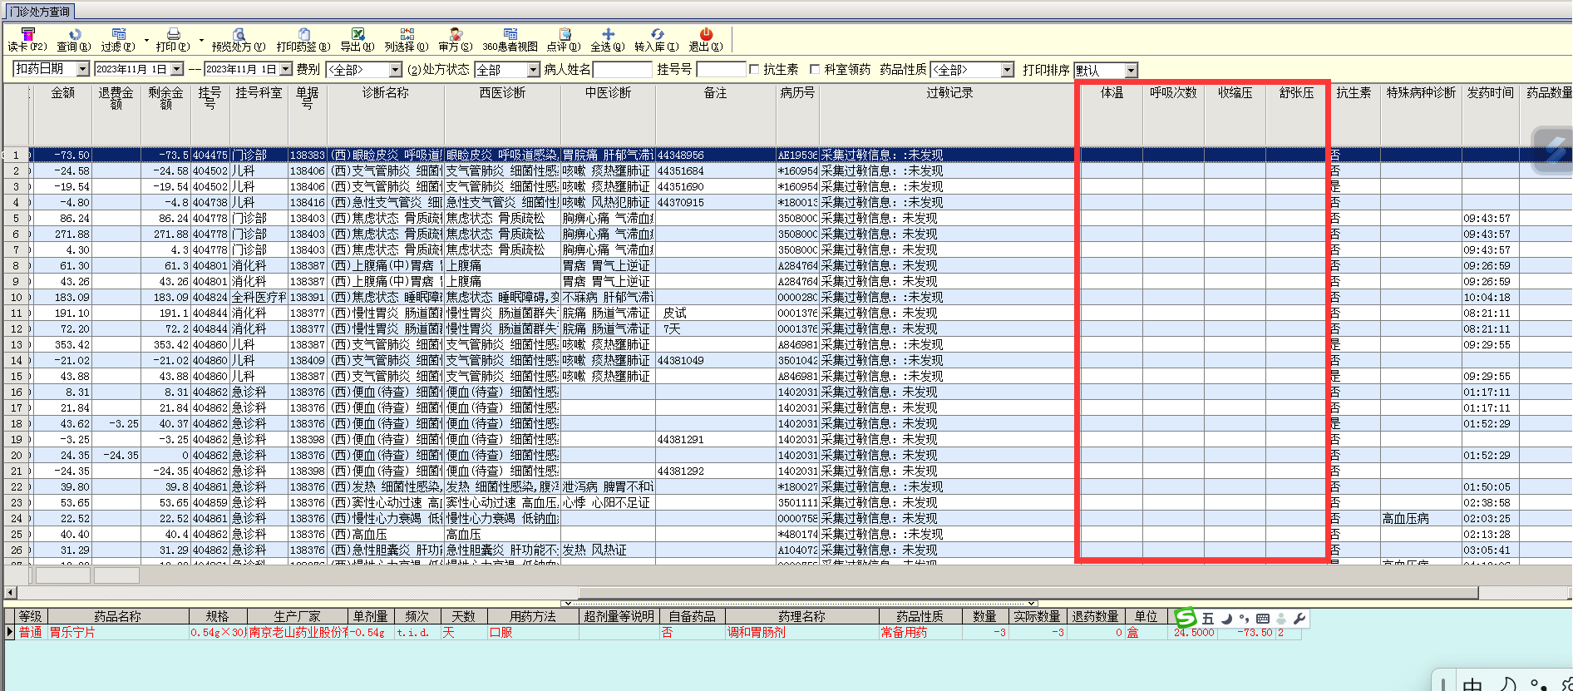Check the 科室领药 checkbox
Image resolution: width=1573 pixels, height=691 pixels.
click(x=815, y=70)
